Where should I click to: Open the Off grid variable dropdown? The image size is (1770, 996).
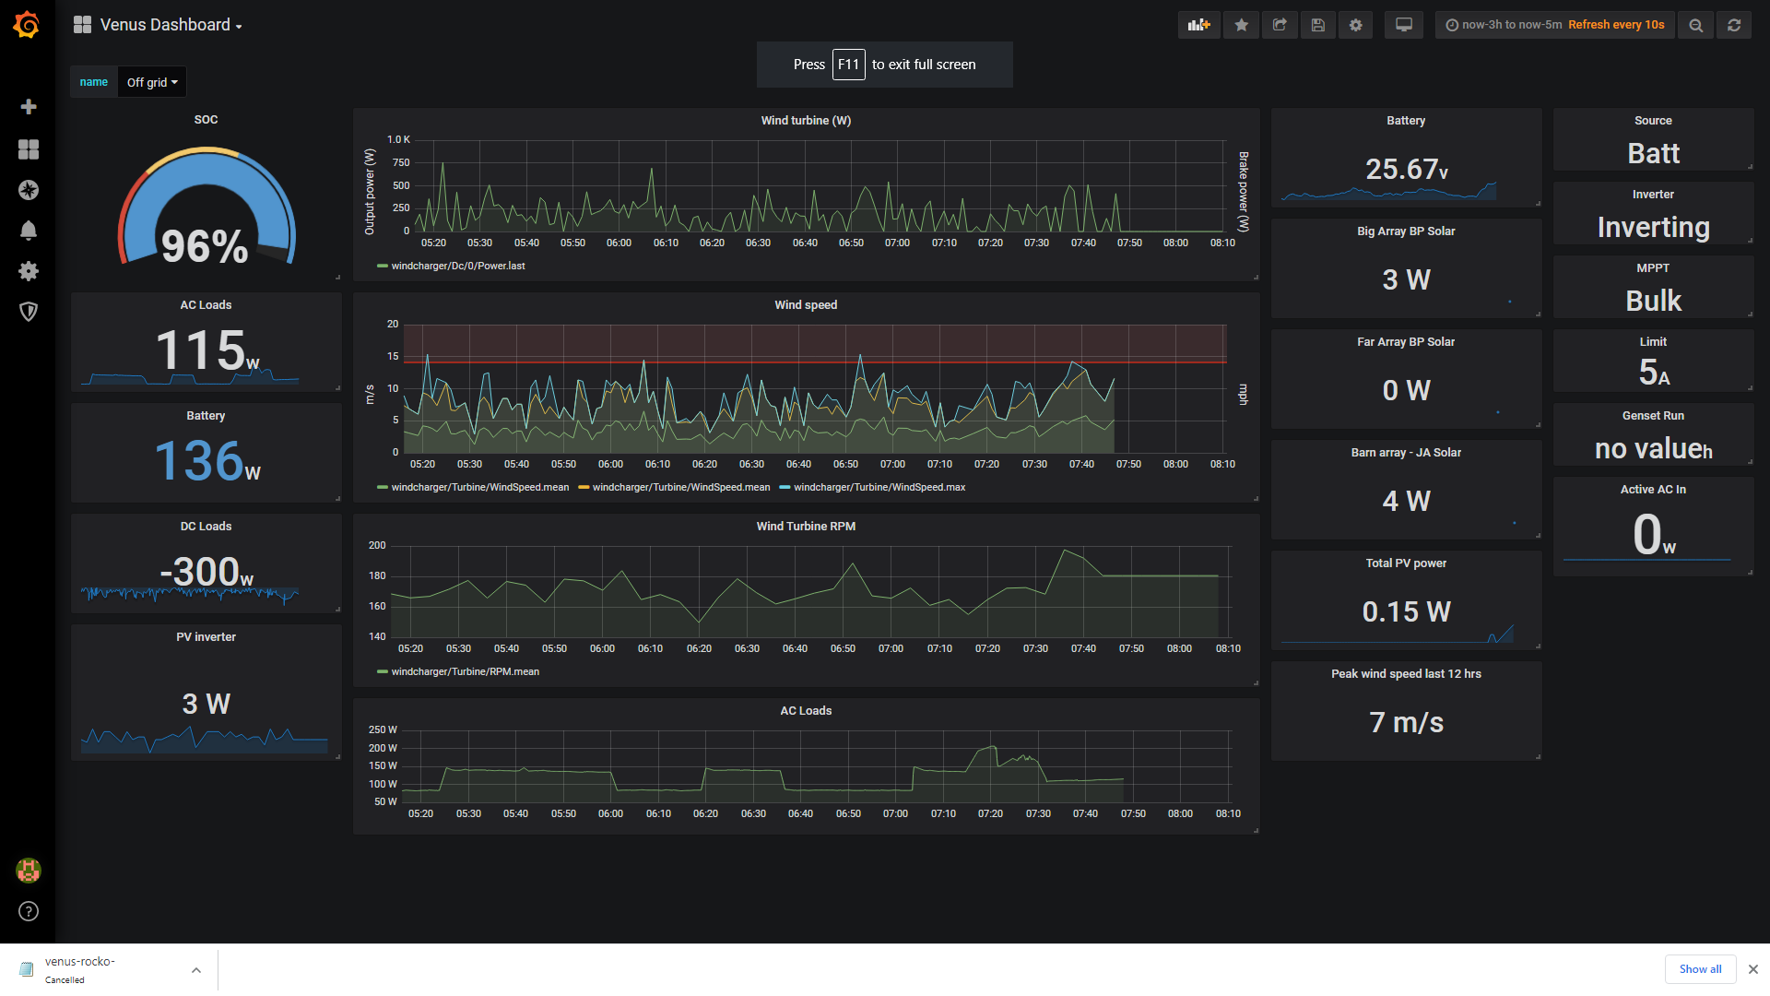tap(152, 82)
